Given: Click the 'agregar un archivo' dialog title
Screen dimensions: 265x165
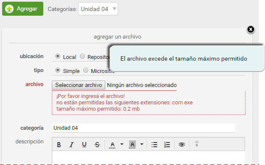Looking at the screenshot, I should [118, 36].
